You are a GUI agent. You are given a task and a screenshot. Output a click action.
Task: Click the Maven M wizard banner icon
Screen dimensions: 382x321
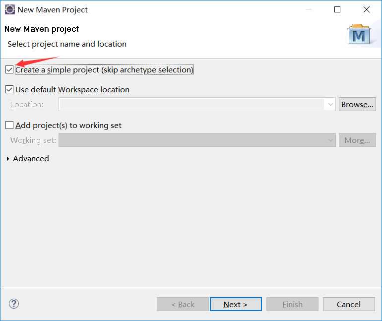[x=359, y=34]
